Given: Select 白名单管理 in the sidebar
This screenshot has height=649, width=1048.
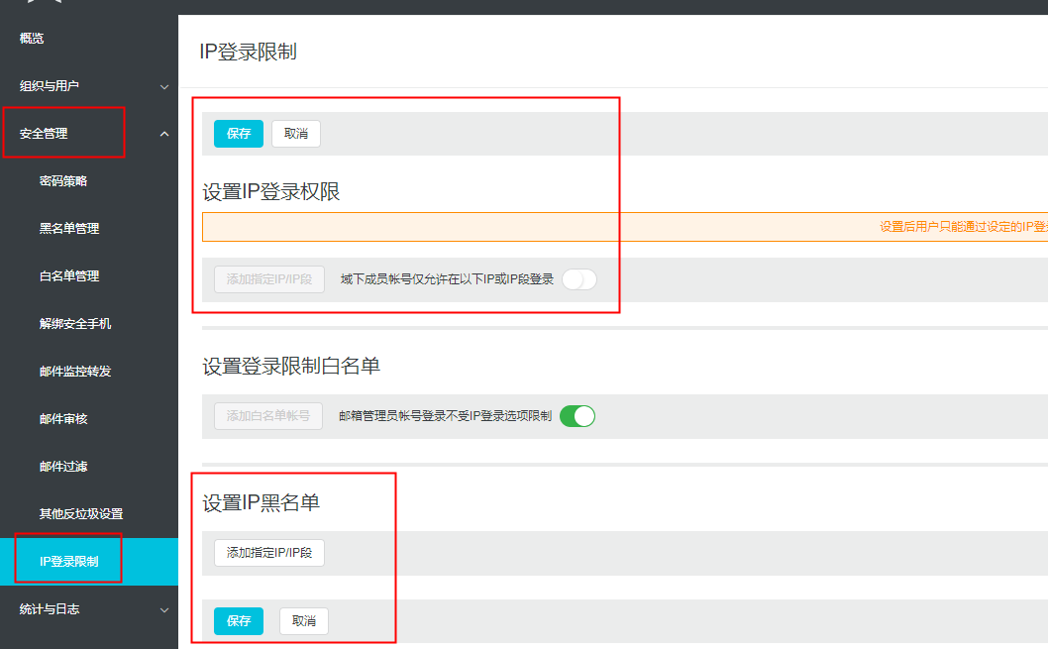Looking at the screenshot, I should [69, 276].
